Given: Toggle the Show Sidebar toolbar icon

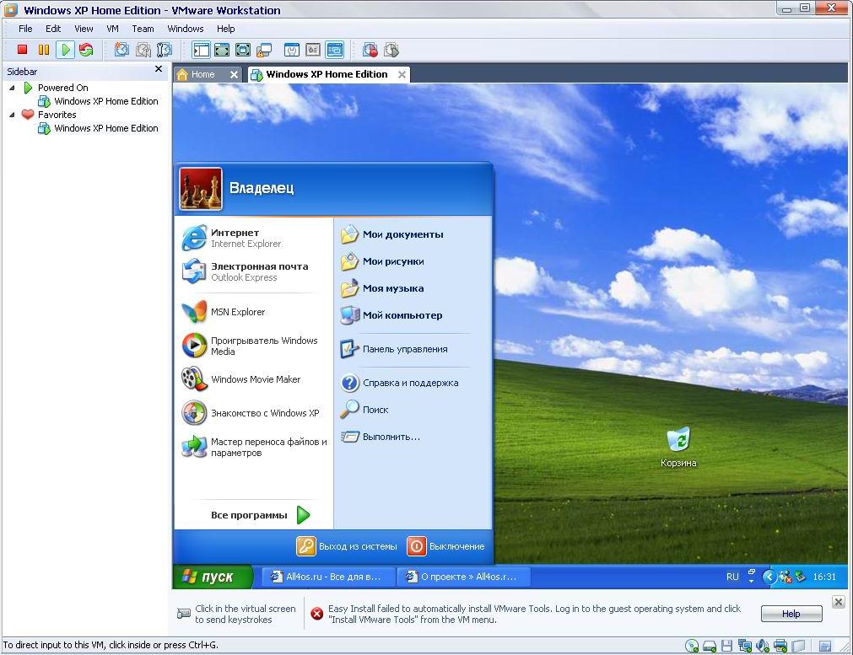Looking at the screenshot, I should (201, 50).
